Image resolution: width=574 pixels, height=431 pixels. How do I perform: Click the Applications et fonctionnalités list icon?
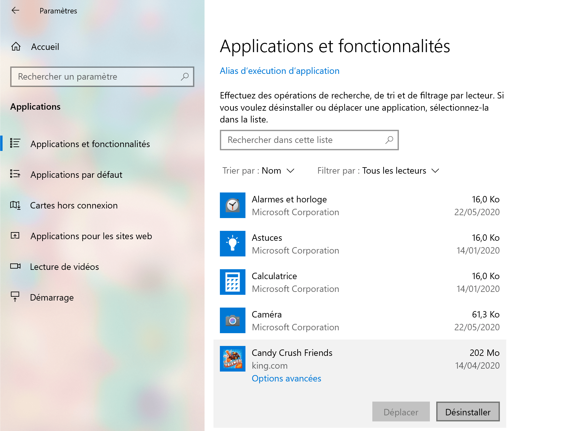pos(15,143)
